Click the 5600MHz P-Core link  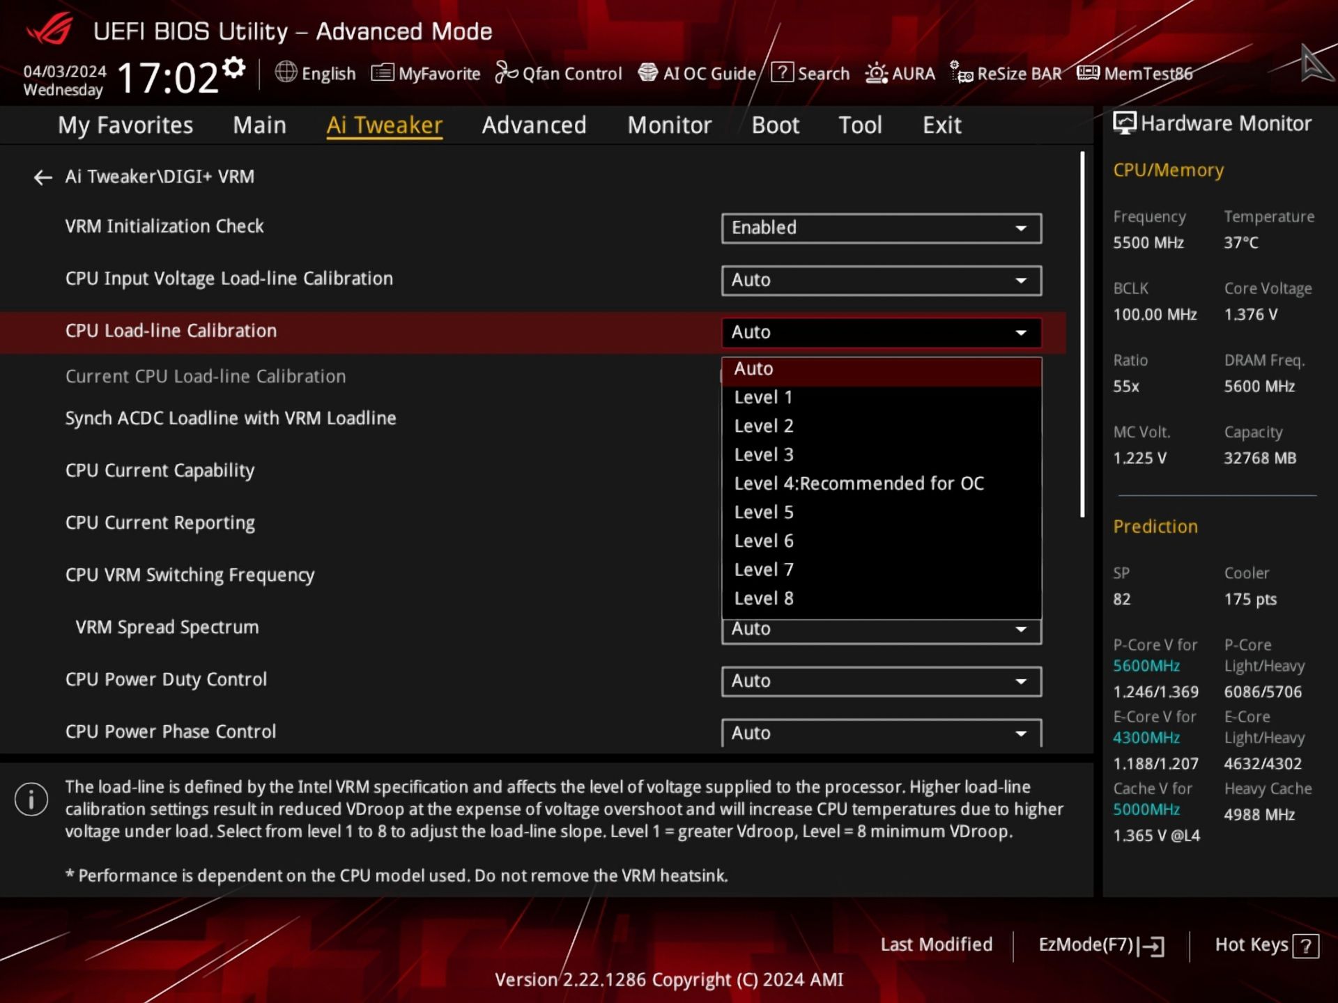1146,666
